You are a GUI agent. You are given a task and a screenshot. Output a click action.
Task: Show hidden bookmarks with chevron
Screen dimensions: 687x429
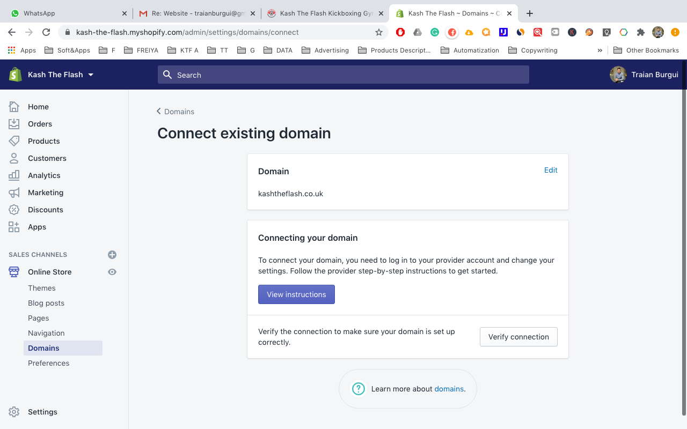click(600, 50)
